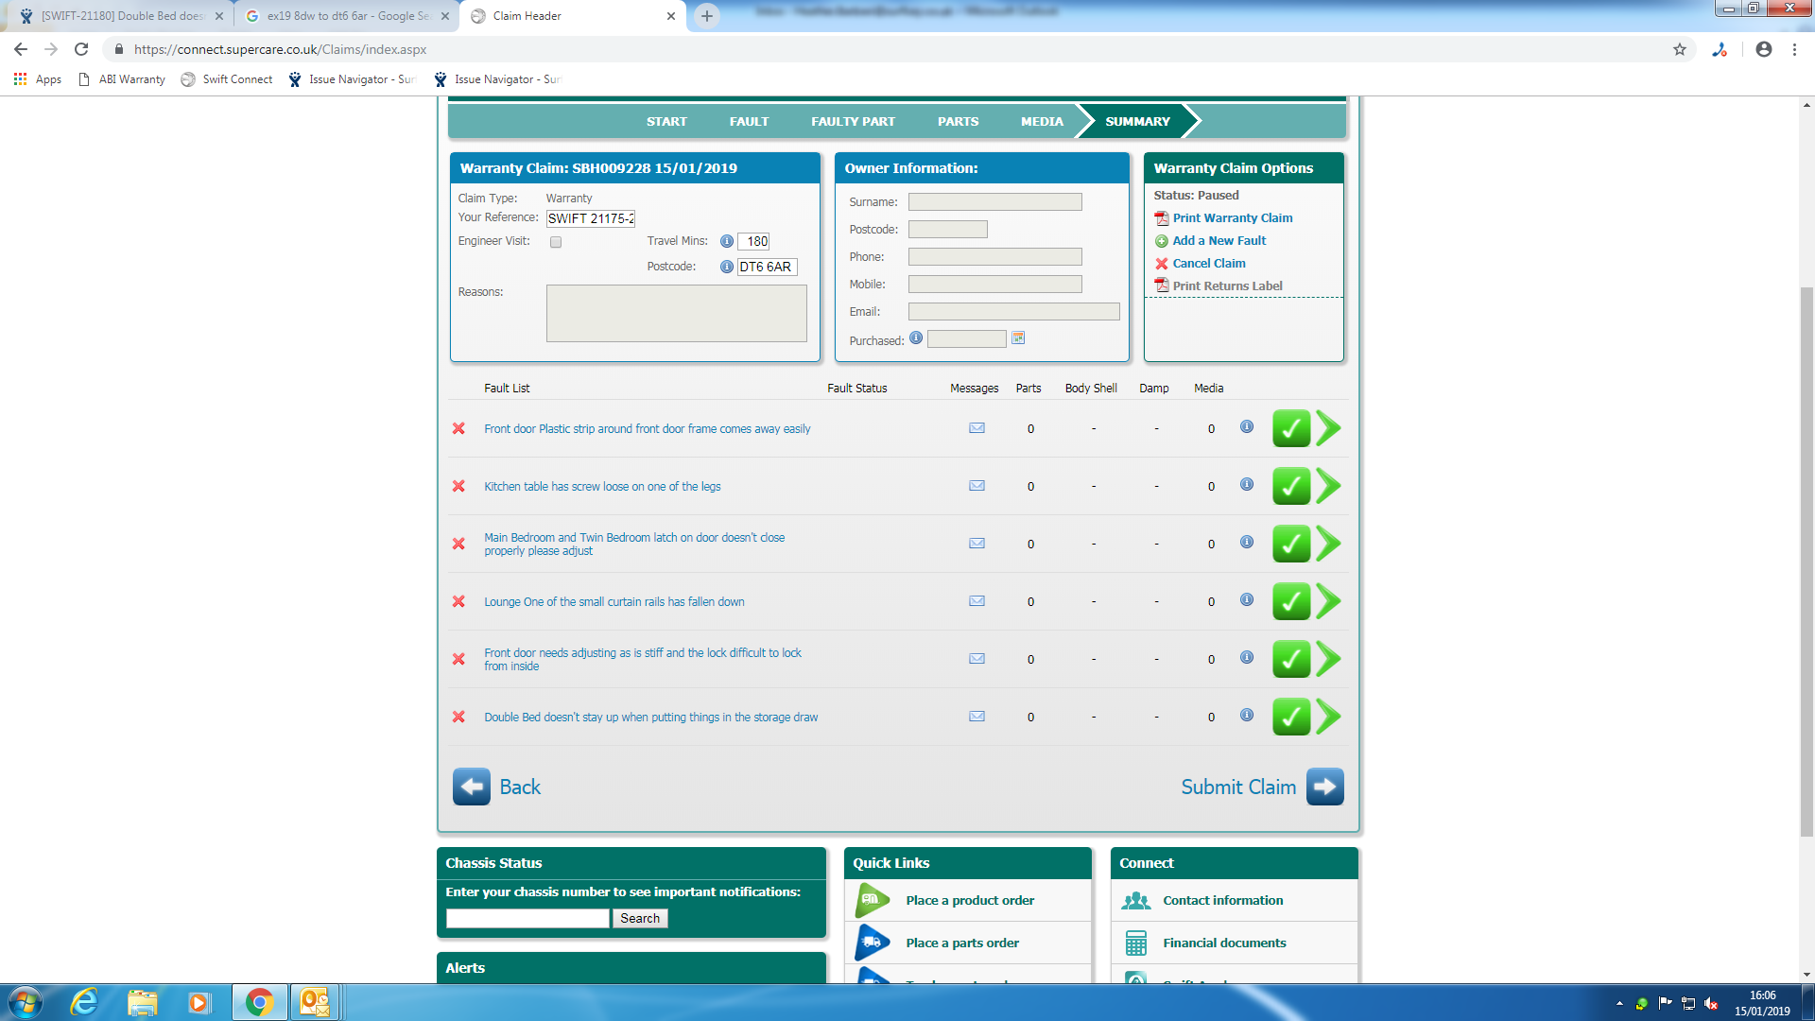Expand Main Bedroom latch fault with green chevron
Viewport: 1815px width, 1021px height.
pos(1328,544)
